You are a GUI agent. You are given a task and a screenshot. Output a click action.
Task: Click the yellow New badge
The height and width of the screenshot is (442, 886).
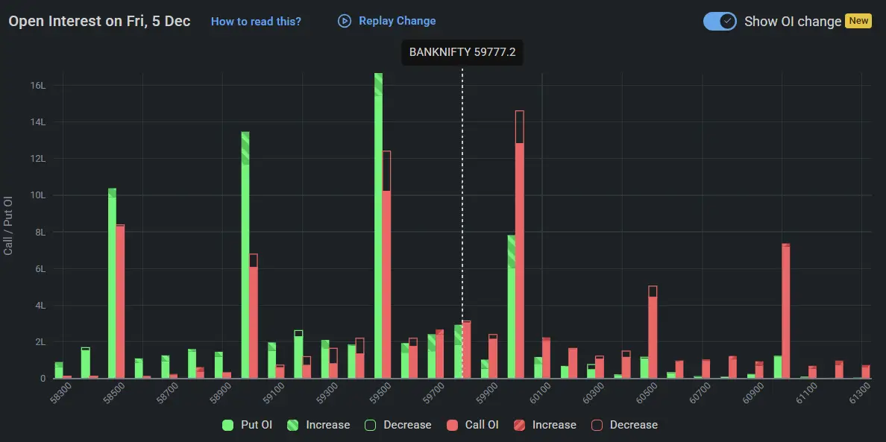click(x=858, y=21)
